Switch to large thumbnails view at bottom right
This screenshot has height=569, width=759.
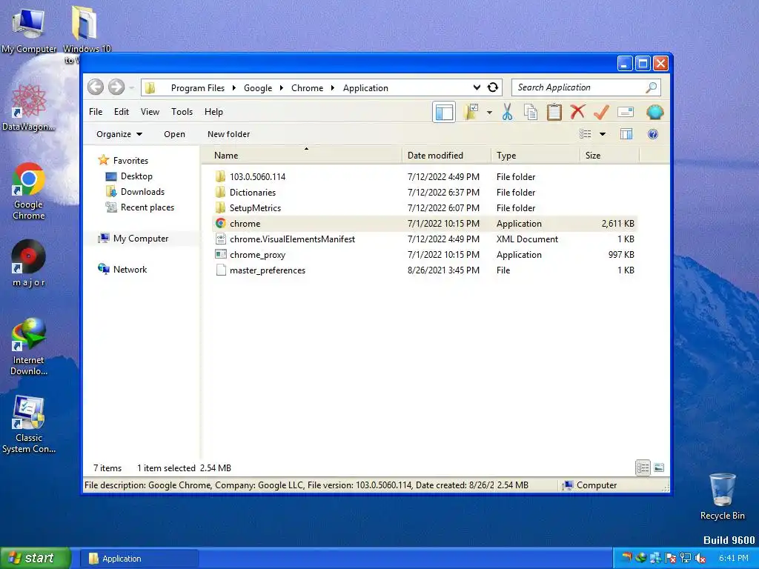point(659,467)
